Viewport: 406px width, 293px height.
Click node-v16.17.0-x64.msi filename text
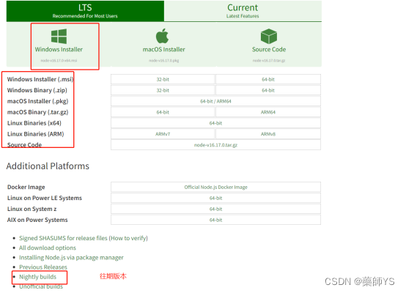tap(59, 61)
